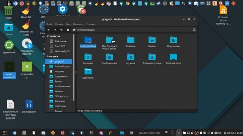Select the node_modules folder

88,42
